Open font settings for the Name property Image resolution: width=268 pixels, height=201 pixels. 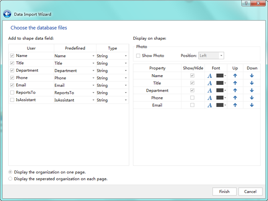click(210, 76)
